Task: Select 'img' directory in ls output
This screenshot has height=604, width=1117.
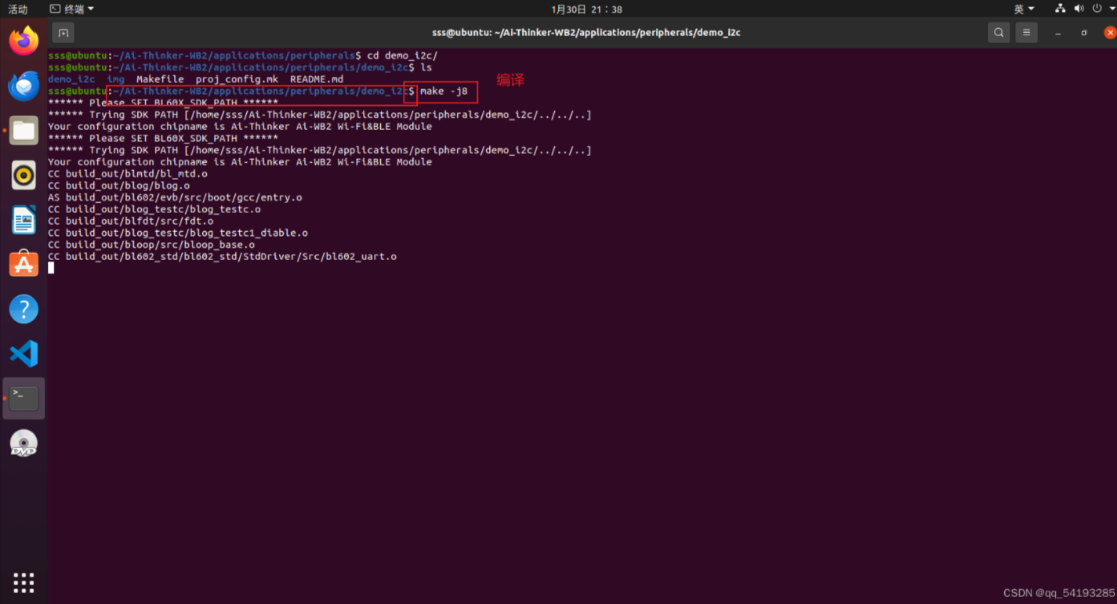Action: tap(115, 79)
